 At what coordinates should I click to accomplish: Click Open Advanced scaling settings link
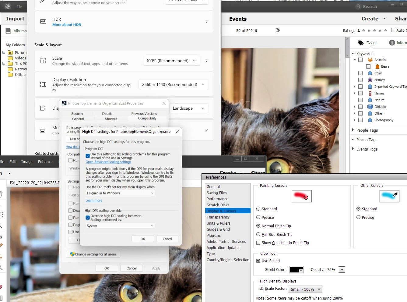tap(108, 162)
